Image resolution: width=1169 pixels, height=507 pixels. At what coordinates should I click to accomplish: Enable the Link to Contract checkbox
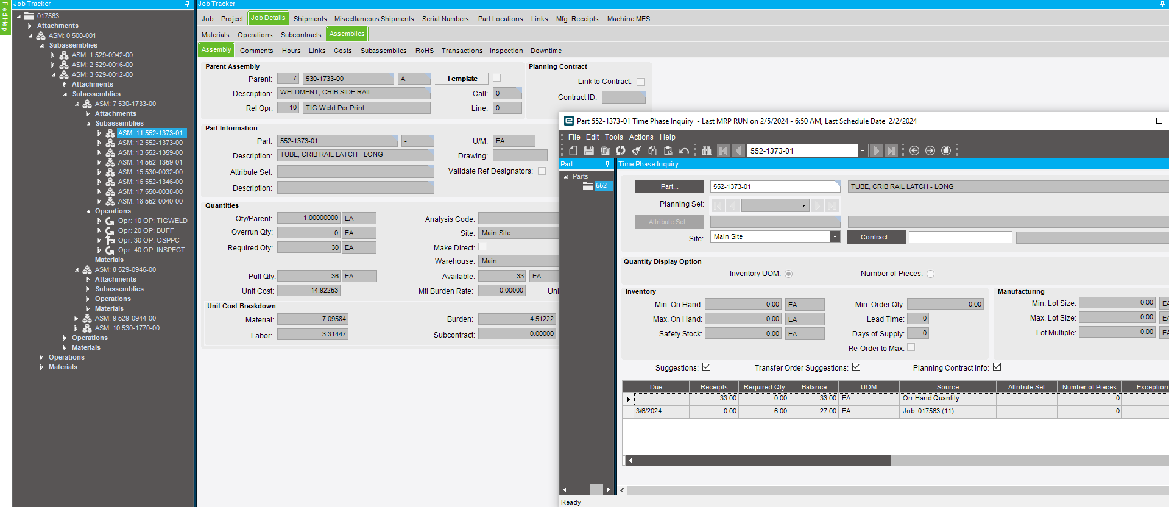click(640, 82)
